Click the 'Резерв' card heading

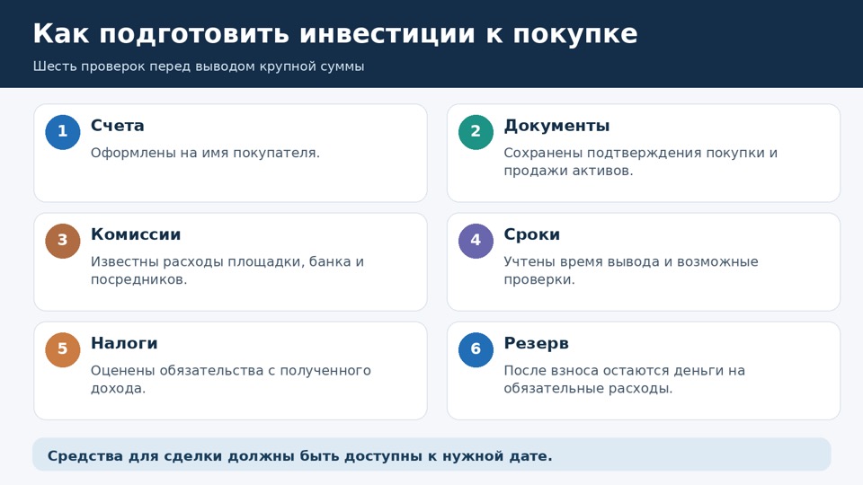tap(536, 344)
